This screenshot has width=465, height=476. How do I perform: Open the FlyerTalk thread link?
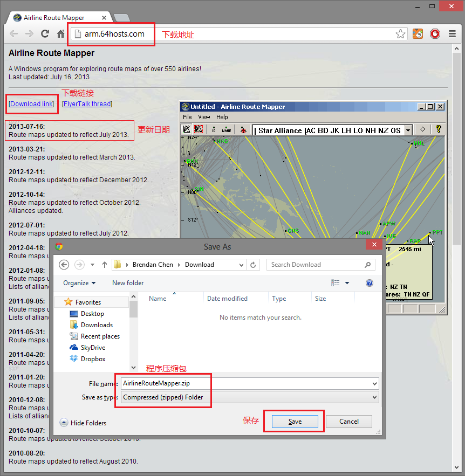pyautogui.click(x=87, y=104)
